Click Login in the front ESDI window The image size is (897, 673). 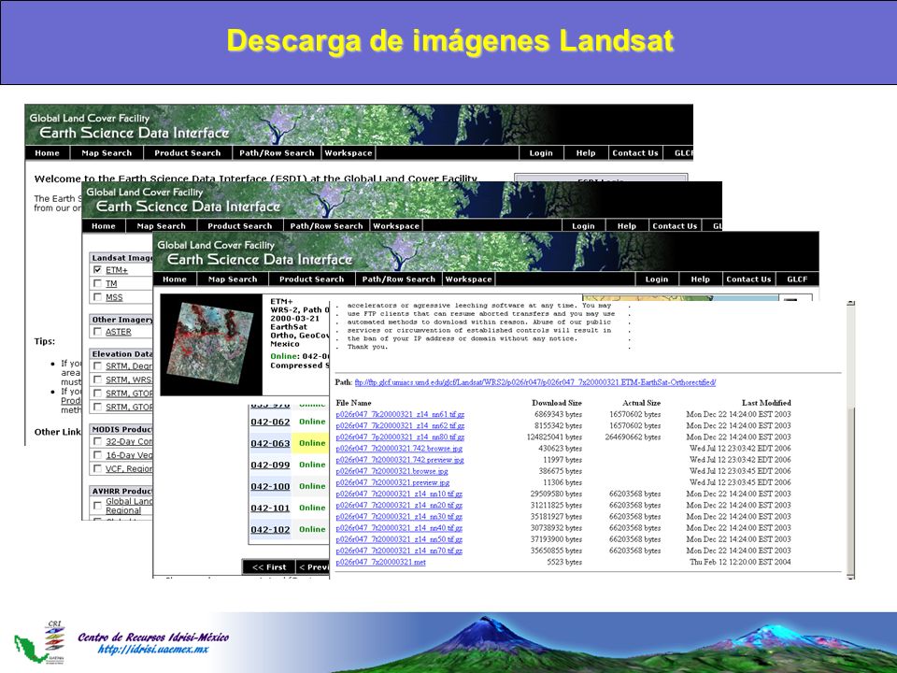point(657,279)
